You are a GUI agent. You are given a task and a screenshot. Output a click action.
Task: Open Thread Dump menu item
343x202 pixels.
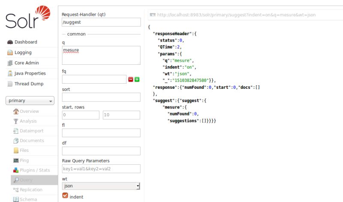pos(29,84)
